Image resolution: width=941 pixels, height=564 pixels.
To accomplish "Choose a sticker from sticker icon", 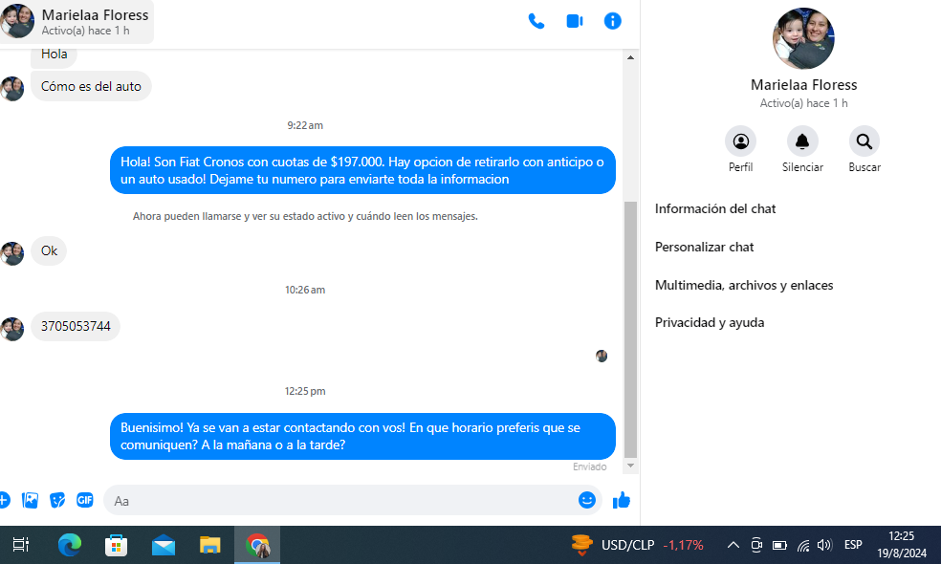I will [57, 500].
